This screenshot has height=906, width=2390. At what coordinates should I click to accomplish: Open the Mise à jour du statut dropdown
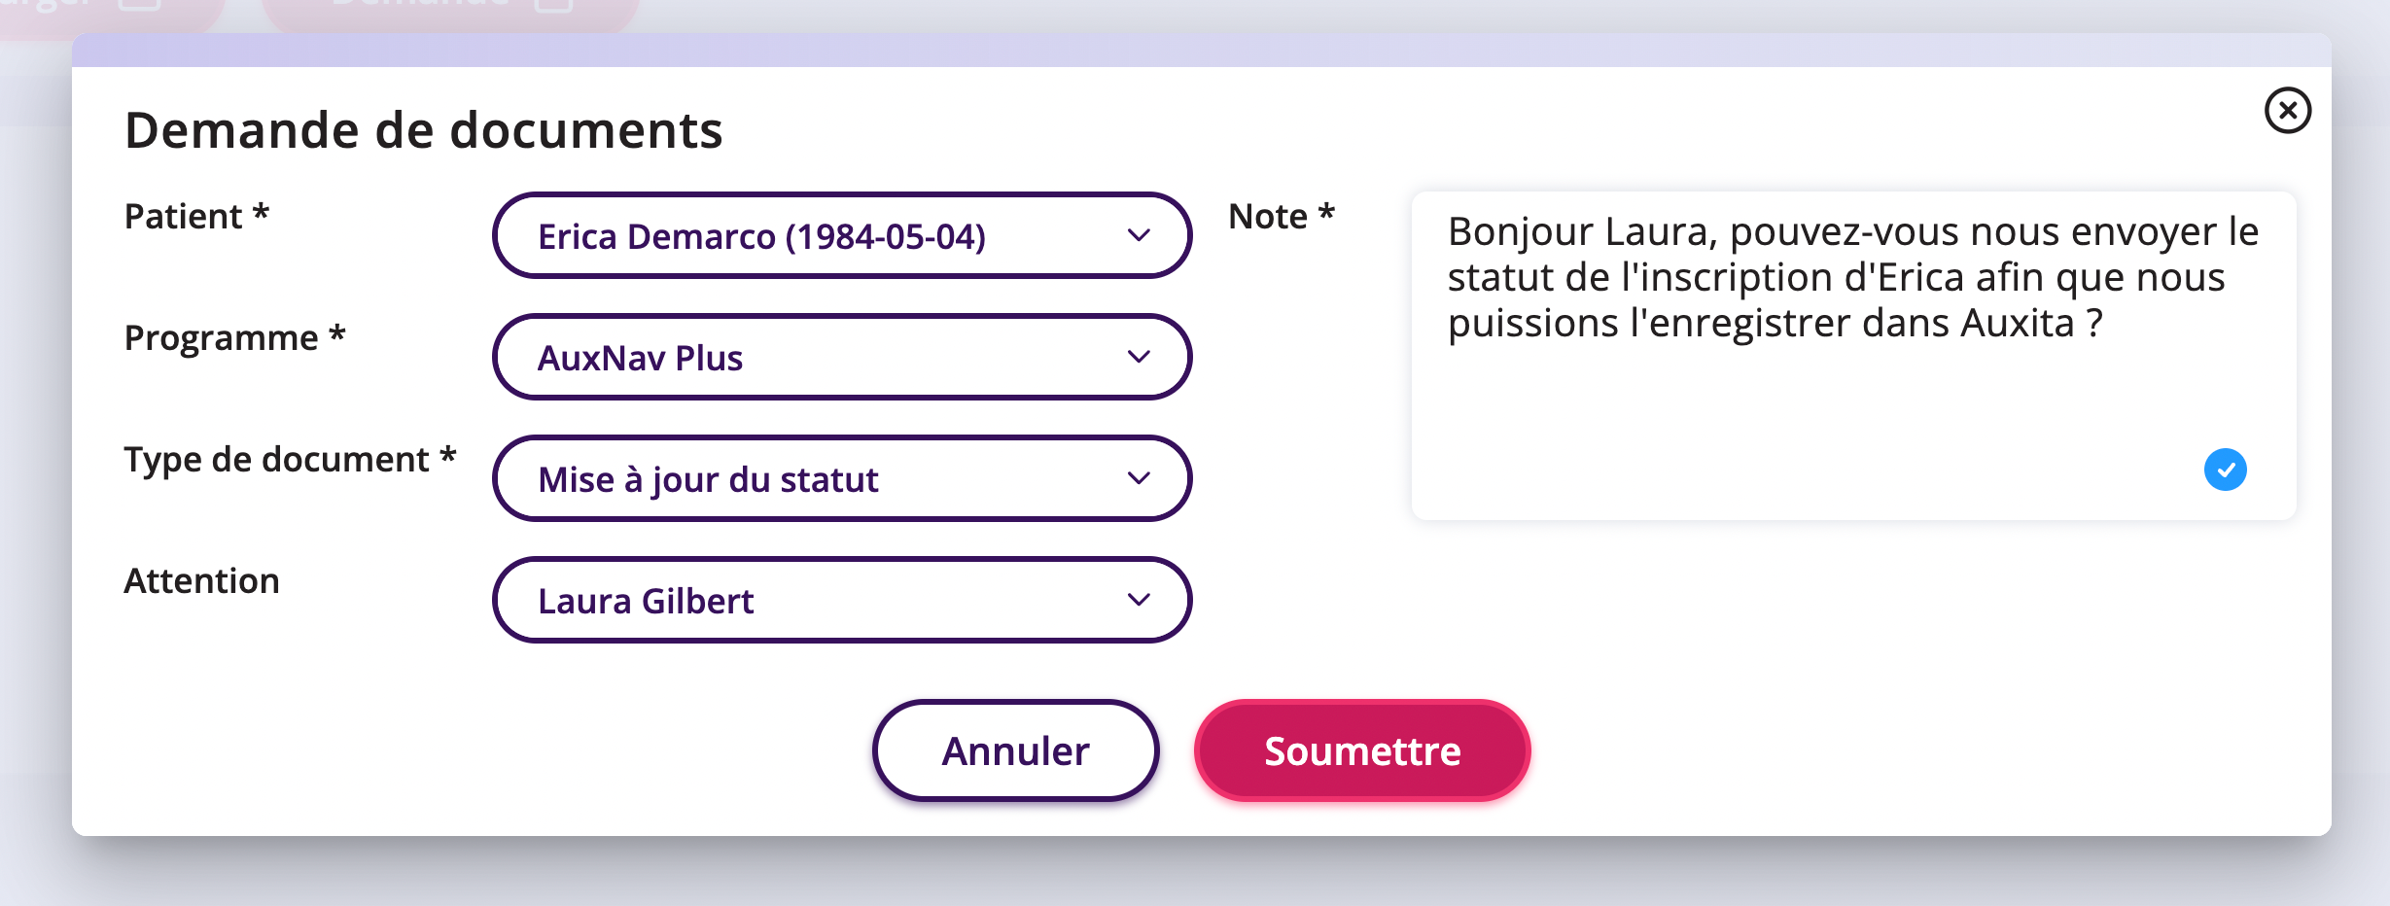coord(817,479)
